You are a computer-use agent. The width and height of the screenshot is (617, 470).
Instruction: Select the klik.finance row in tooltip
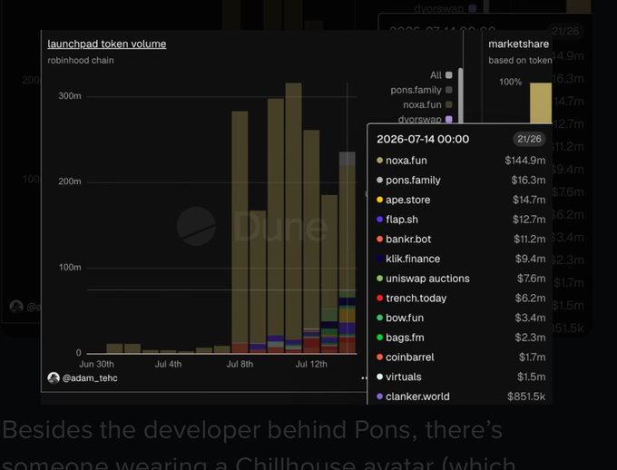click(461, 259)
